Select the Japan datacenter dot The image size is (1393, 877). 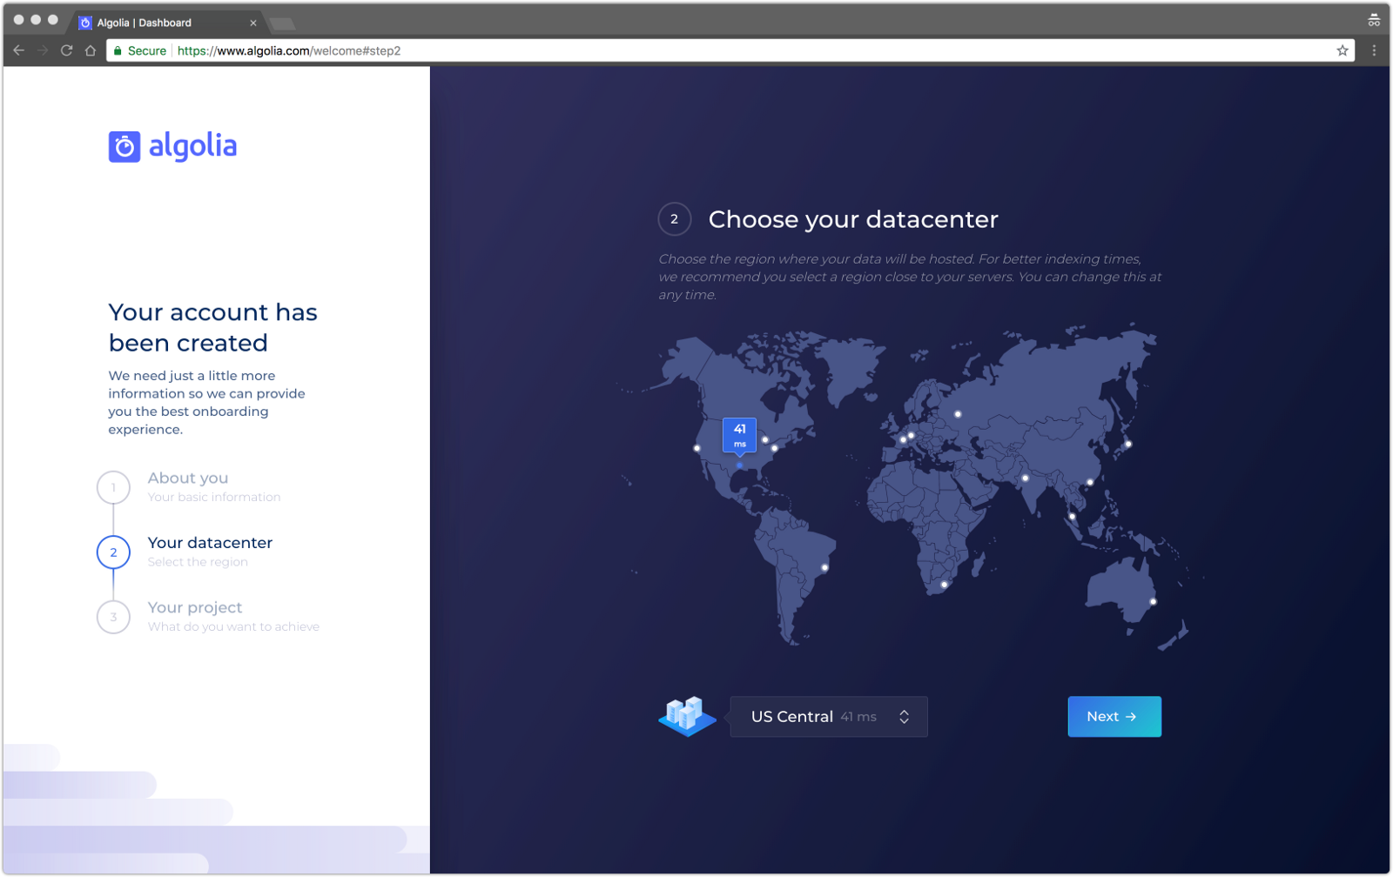[1128, 444]
